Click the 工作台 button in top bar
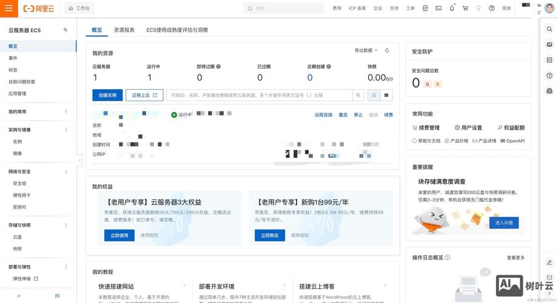The height and width of the screenshot is (303, 558). click(79, 8)
